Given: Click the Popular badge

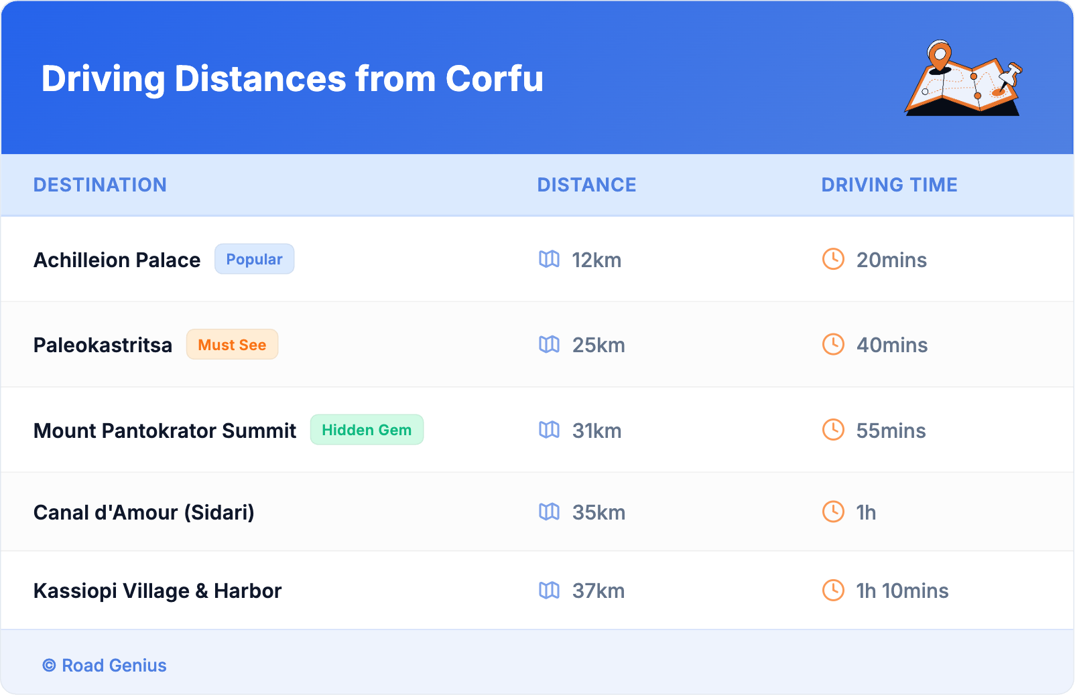Looking at the screenshot, I should tap(254, 259).
